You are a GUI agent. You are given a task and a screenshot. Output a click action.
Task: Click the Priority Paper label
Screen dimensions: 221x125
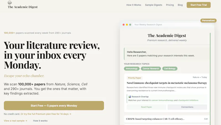(x=135, y=78)
